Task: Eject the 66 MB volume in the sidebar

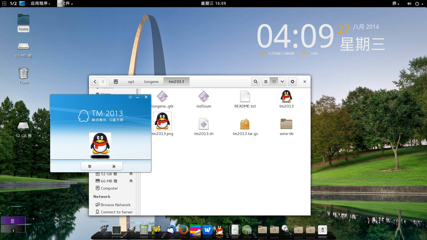Action: (131, 181)
